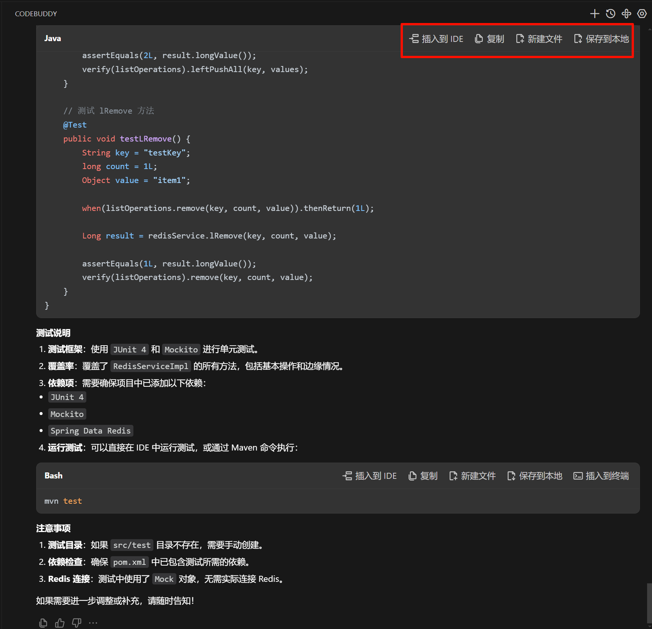This screenshot has width=652, height=629.
Task: Click the knot-shaped icon beside history
Action: [626, 14]
